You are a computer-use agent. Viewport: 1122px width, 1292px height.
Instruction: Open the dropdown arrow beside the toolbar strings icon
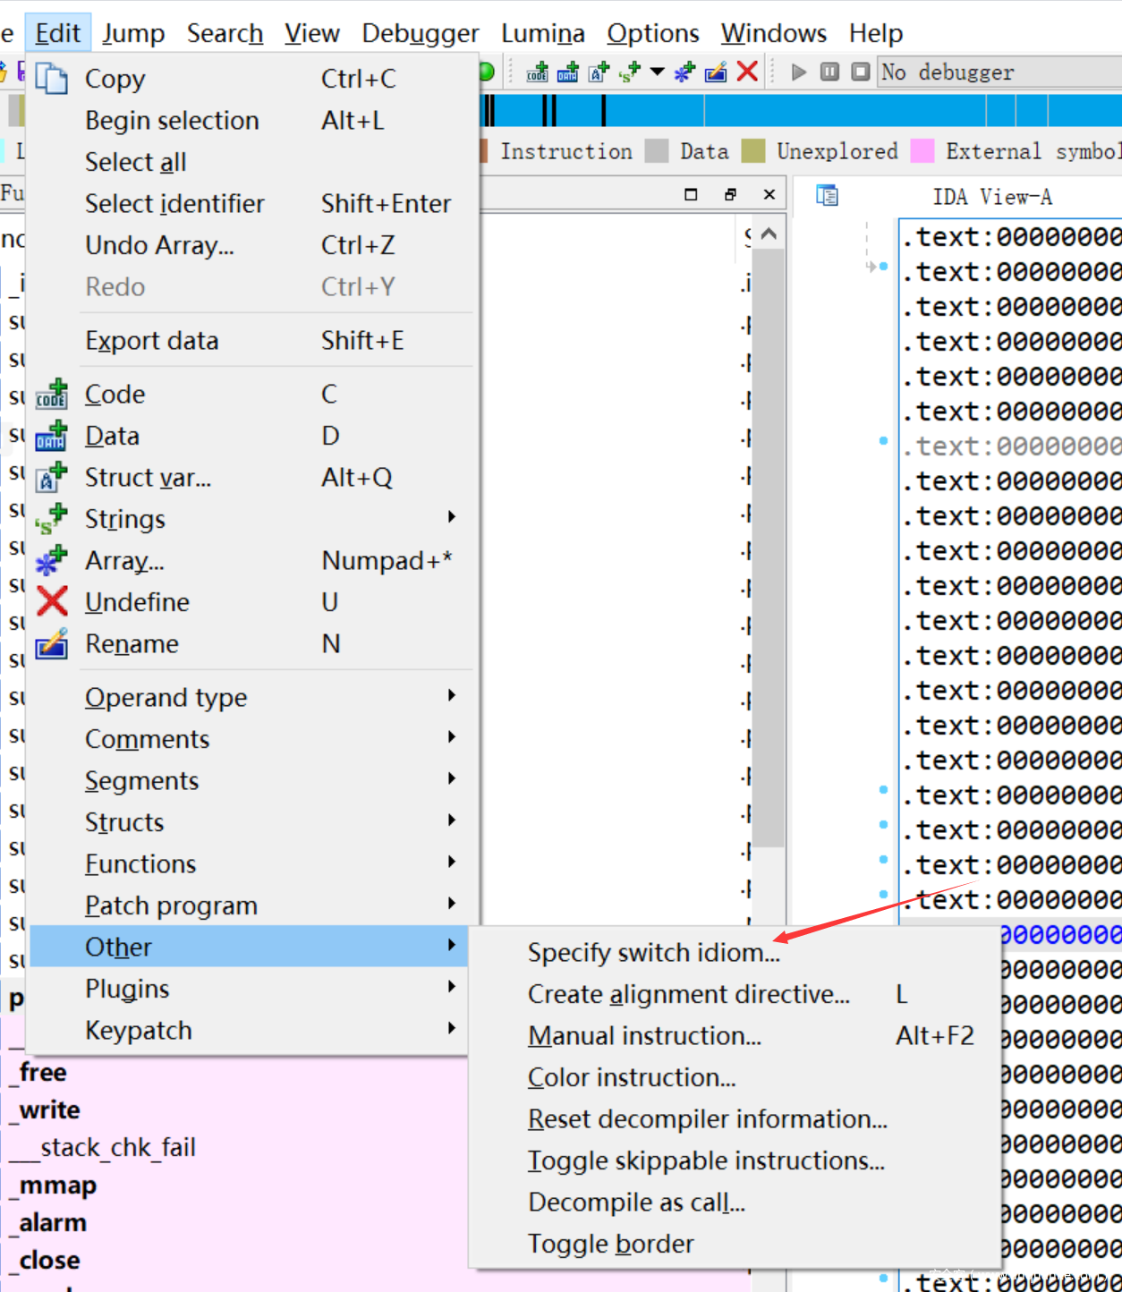tap(657, 72)
